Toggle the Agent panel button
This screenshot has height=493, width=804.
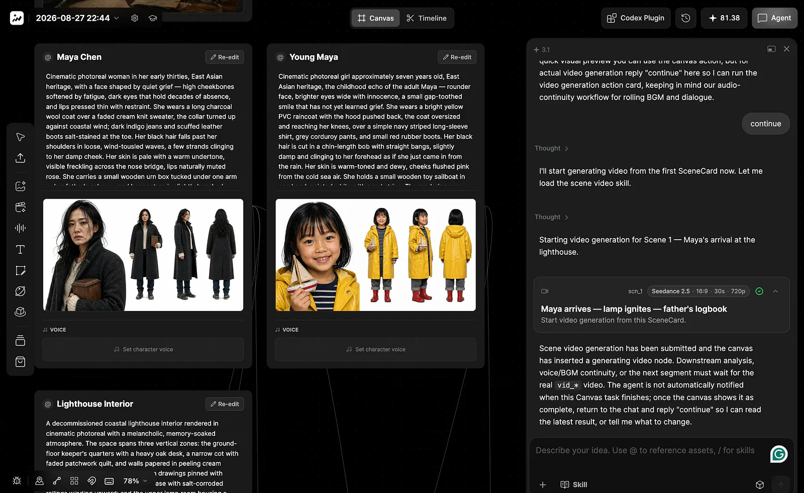[774, 18]
